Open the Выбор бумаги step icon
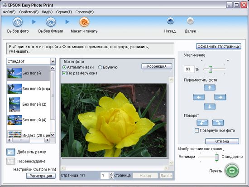 [x=51, y=22]
